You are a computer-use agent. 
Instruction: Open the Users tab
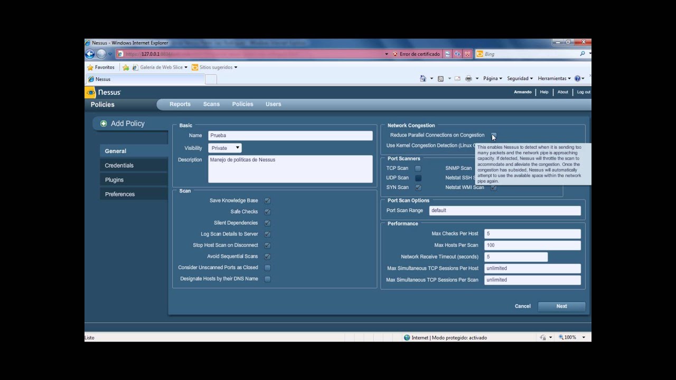(273, 104)
